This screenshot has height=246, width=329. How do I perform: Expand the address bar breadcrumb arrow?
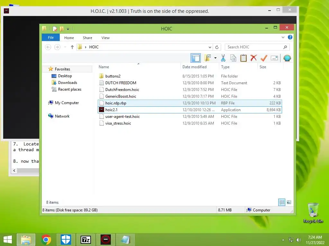(x=85, y=47)
